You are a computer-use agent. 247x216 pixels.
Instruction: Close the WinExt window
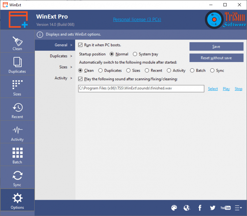click(x=239, y=5)
